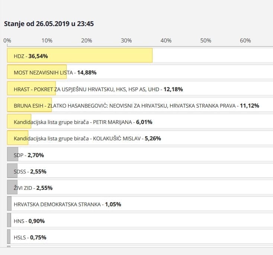Click the HNS 0,90% result row

point(29,221)
